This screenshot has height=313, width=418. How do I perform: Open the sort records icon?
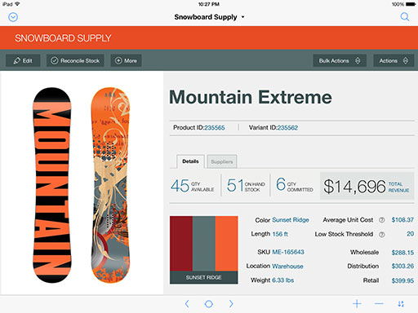(x=401, y=304)
